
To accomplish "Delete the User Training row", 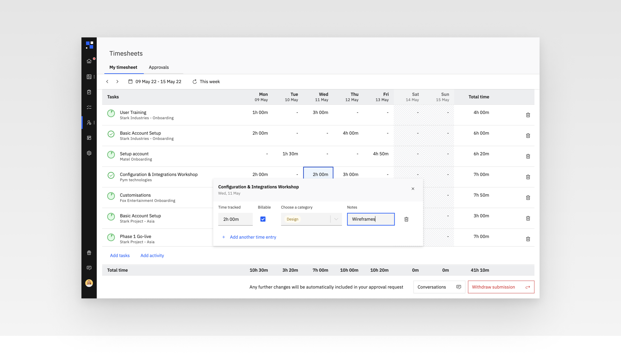I will 528,115.
